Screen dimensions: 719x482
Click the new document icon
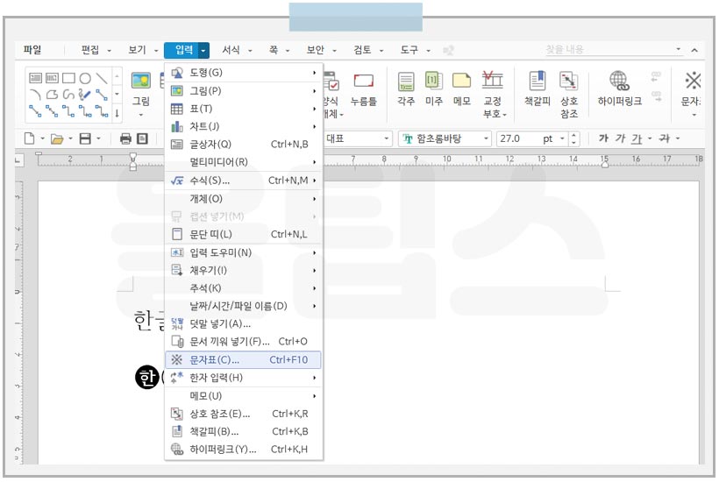29,138
